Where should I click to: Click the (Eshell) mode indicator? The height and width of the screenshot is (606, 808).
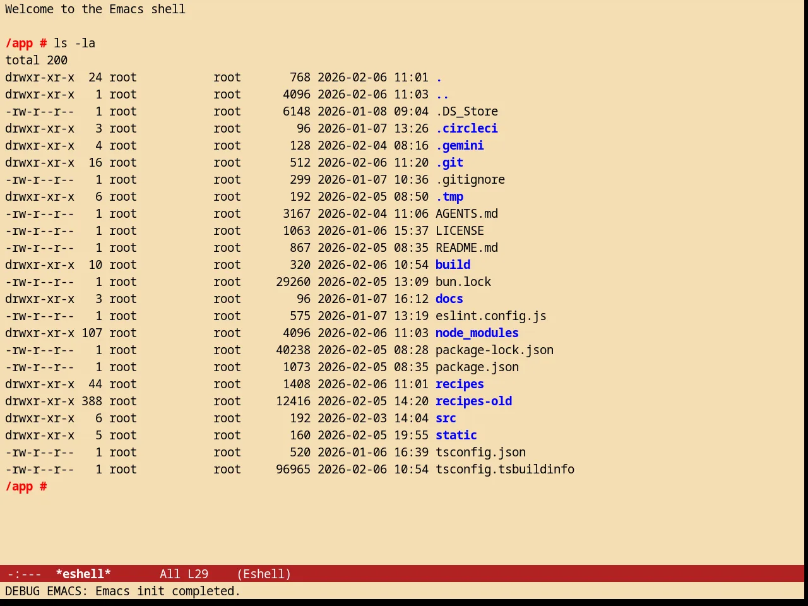pos(264,574)
